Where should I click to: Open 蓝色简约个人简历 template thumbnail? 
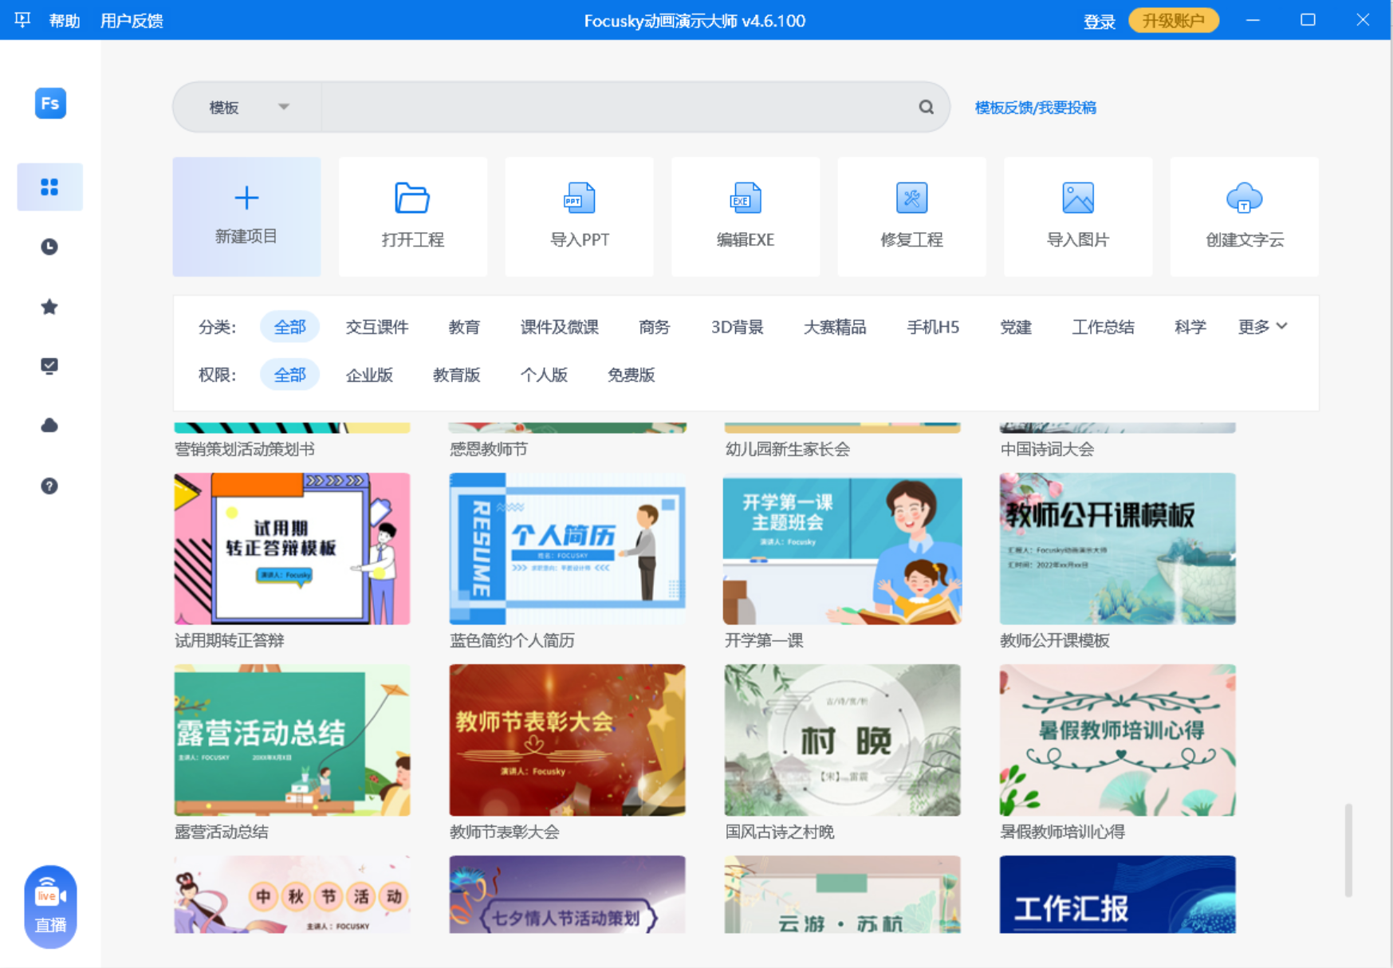[567, 549]
